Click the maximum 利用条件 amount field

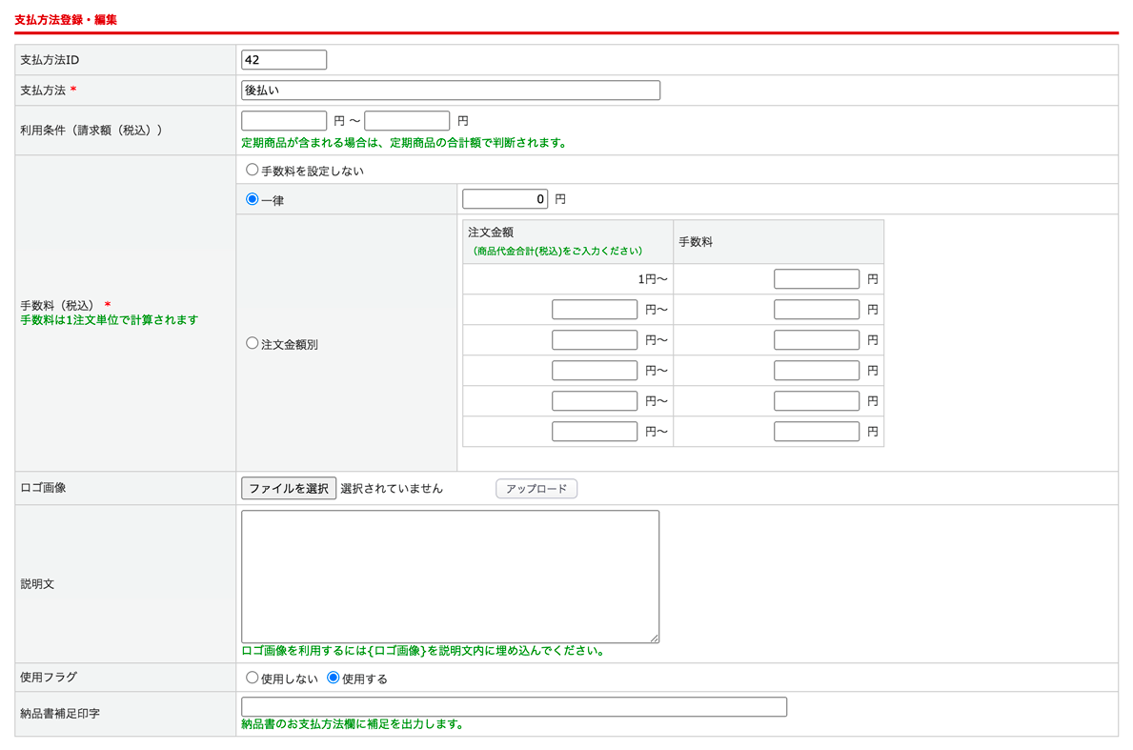coord(407,121)
